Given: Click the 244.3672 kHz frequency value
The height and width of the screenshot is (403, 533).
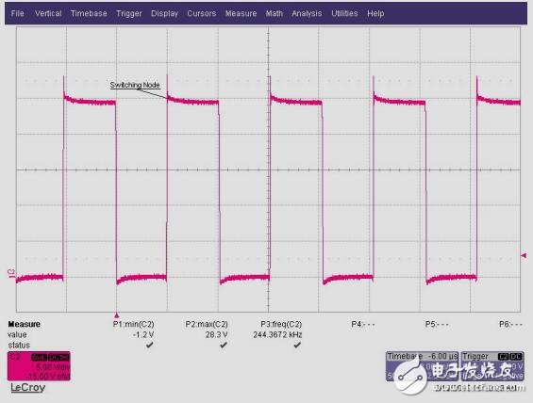Looking at the screenshot, I should (277, 335).
